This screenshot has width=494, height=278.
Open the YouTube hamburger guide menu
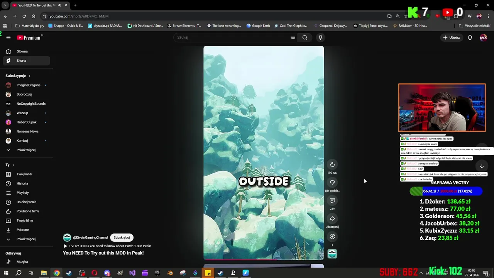8,37
